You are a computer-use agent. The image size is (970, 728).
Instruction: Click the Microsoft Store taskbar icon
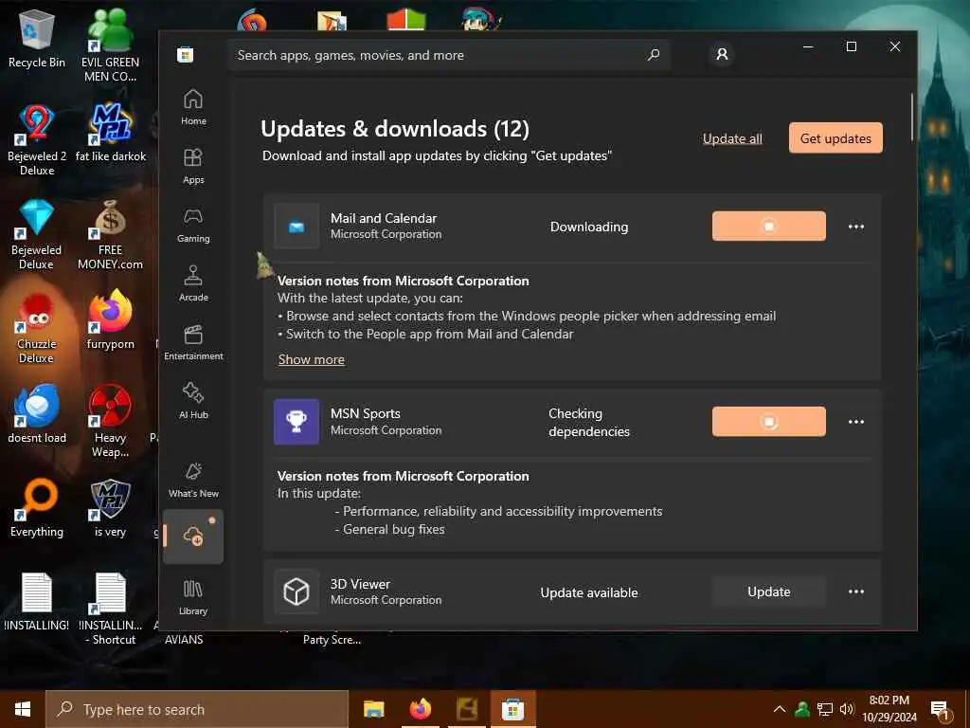[x=512, y=709]
